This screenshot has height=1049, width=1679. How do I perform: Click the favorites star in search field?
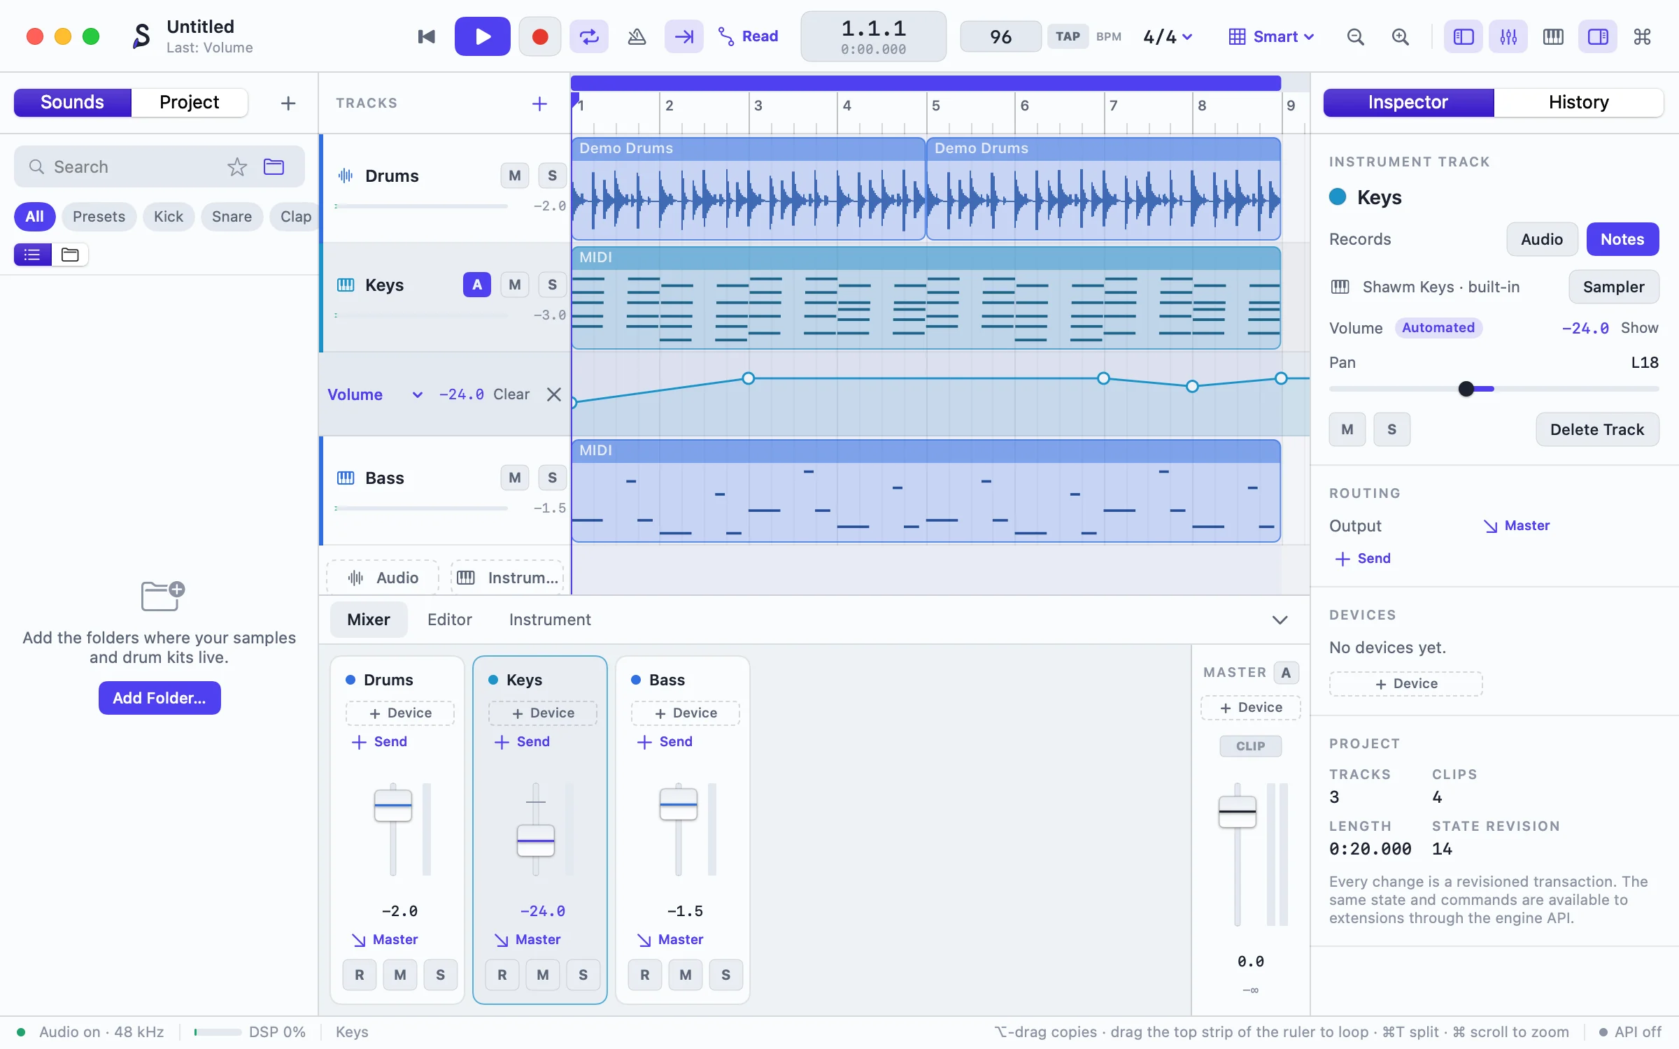click(x=237, y=166)
